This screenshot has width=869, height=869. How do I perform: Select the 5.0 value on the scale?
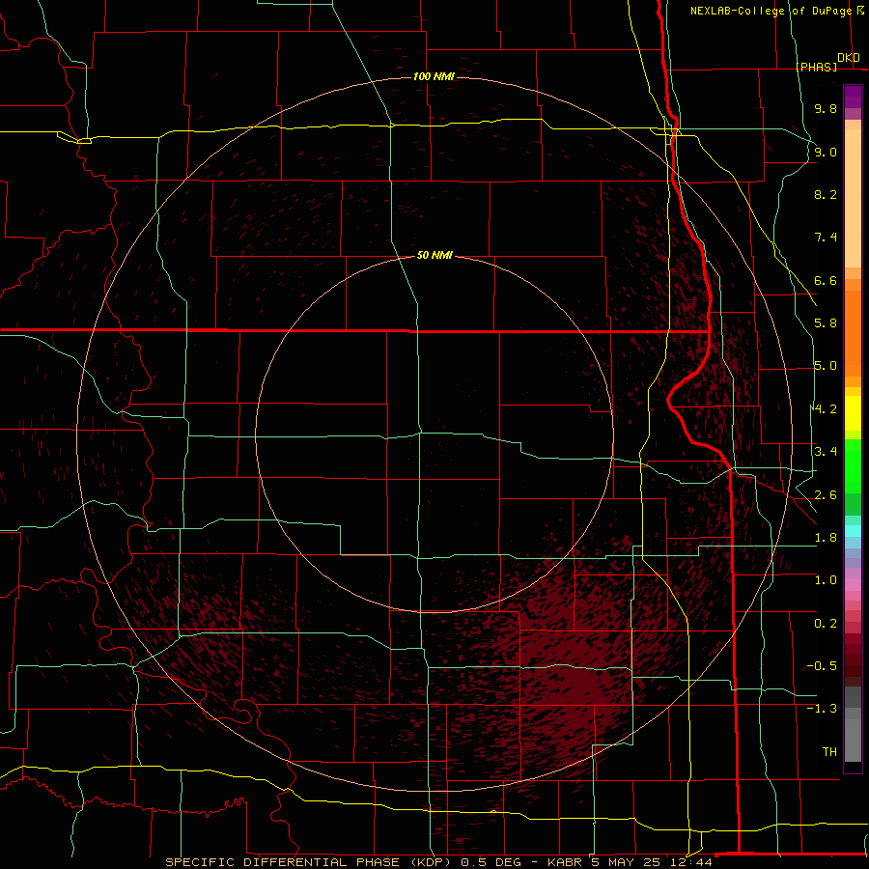[826, 366]
